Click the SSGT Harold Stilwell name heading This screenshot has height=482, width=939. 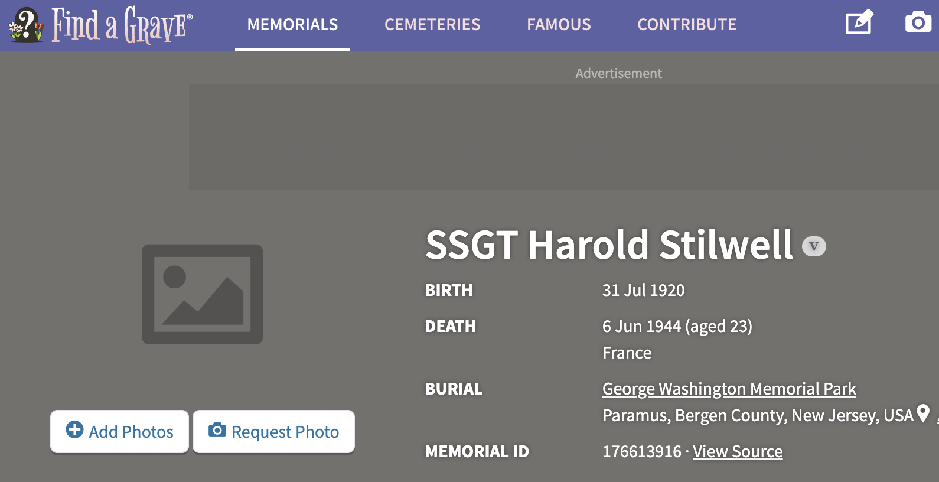click(609, 245)
